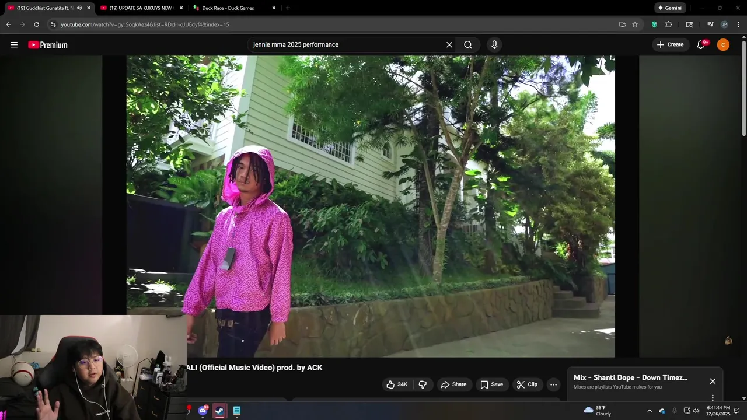Open Notepad app in taskbar

pyautogui.click(x=237, y=411)
